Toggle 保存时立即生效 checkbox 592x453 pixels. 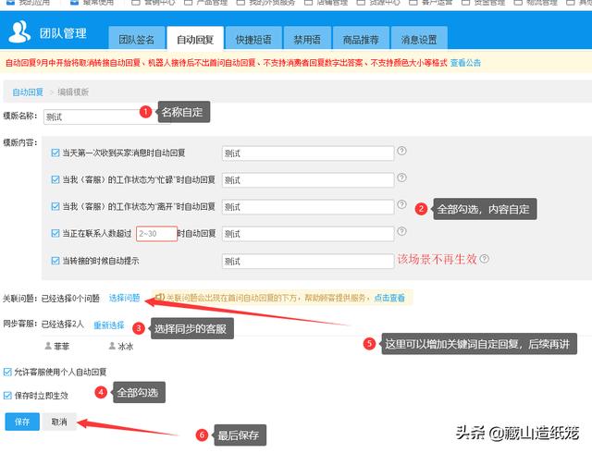(8, 395)
